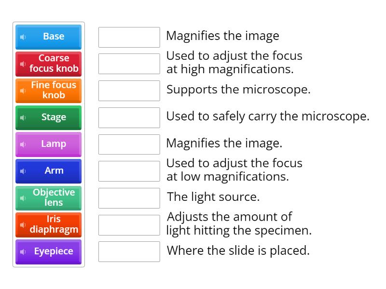Play audio on the Base tile speaker icon

point(22,37)
